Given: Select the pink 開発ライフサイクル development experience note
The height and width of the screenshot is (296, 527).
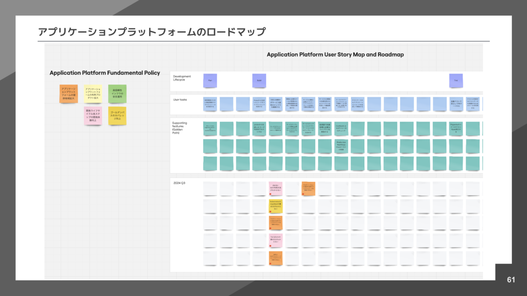Looking at the screenshot, I should 93,116.
